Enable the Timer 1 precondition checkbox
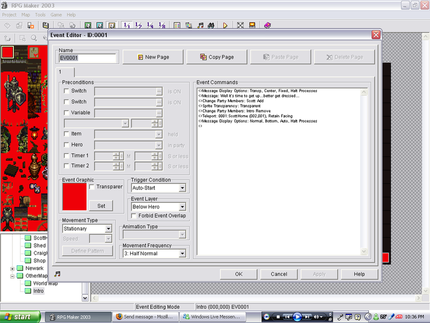Screen dimensions: 430x323 coord(66,156)
